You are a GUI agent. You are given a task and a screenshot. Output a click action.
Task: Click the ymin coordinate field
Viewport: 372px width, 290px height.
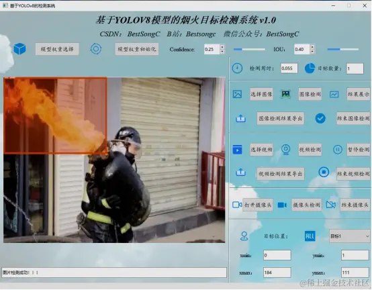(x=355, y=255)
